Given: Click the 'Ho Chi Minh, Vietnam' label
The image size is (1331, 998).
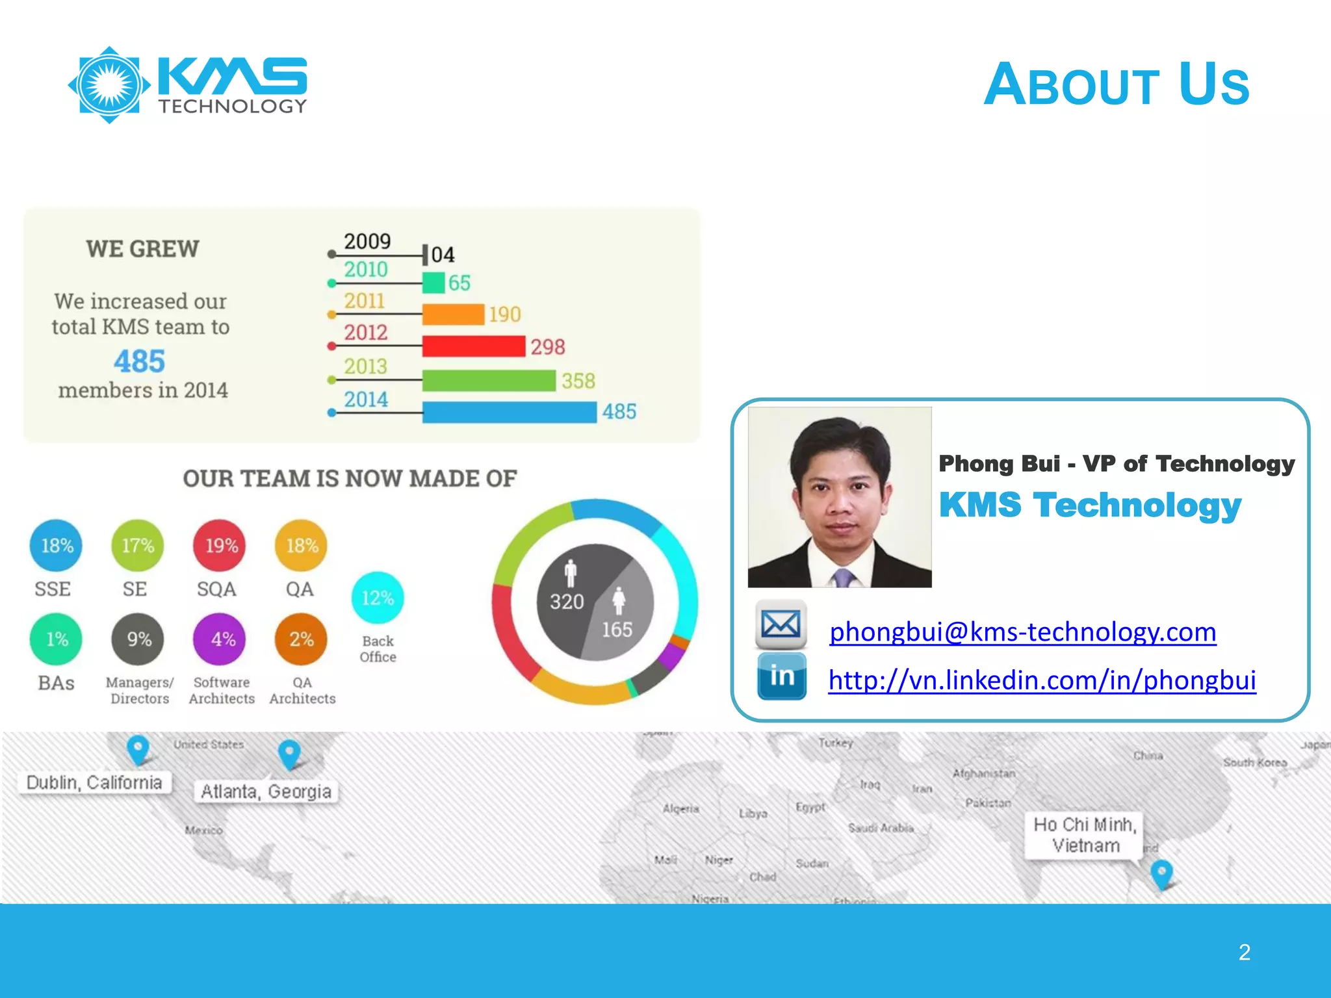Looking at the screenshot, I should tap(1085, 836).
